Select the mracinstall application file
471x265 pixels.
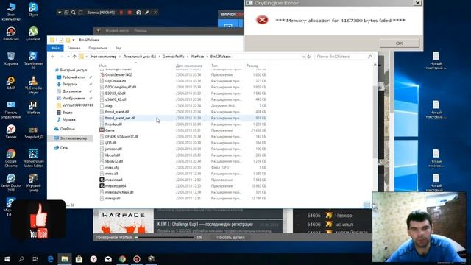point(113,180)
